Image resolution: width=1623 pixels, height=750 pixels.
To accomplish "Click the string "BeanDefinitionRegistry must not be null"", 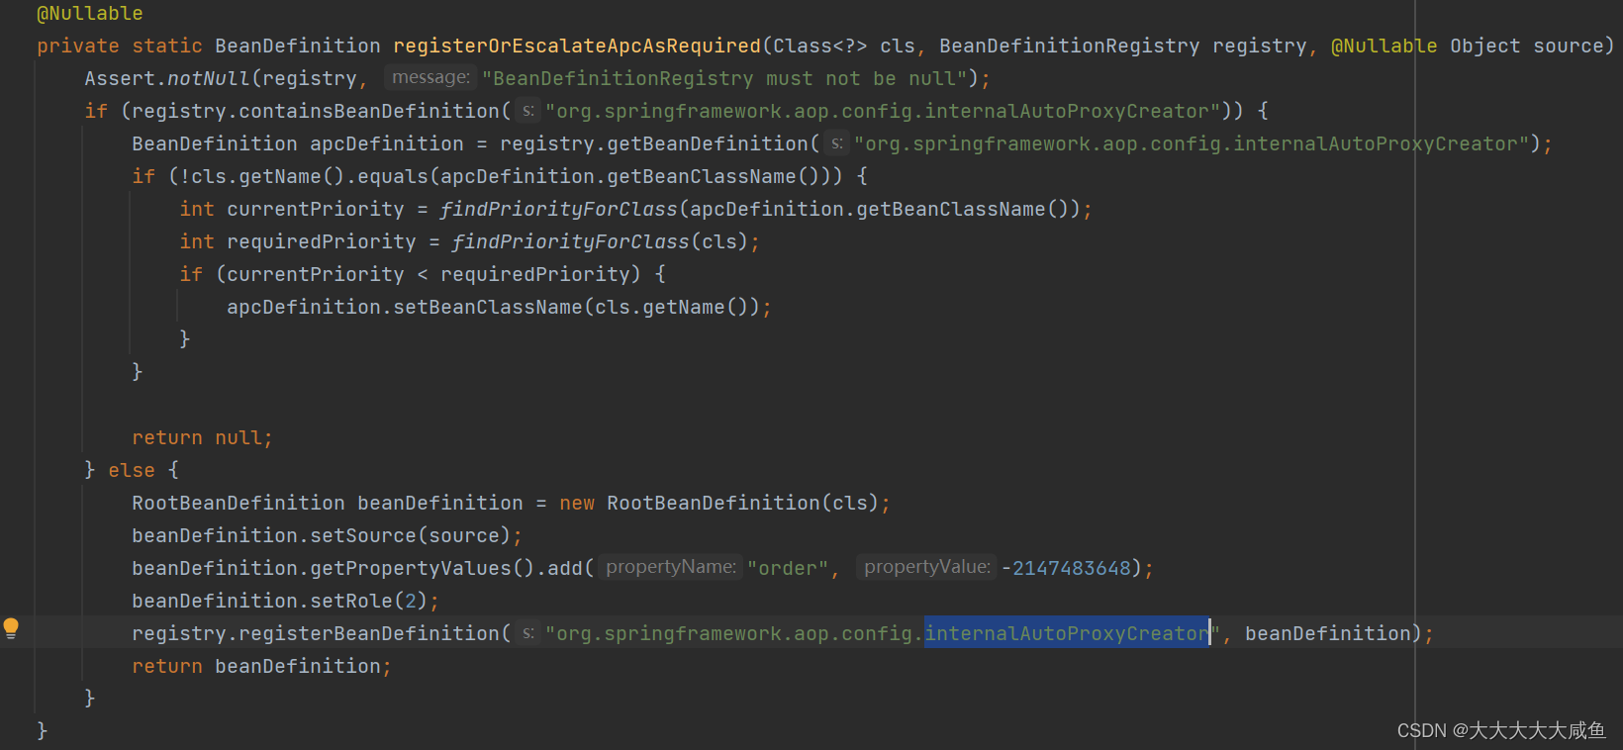I will pyautogui.click(x=724, y=79).
